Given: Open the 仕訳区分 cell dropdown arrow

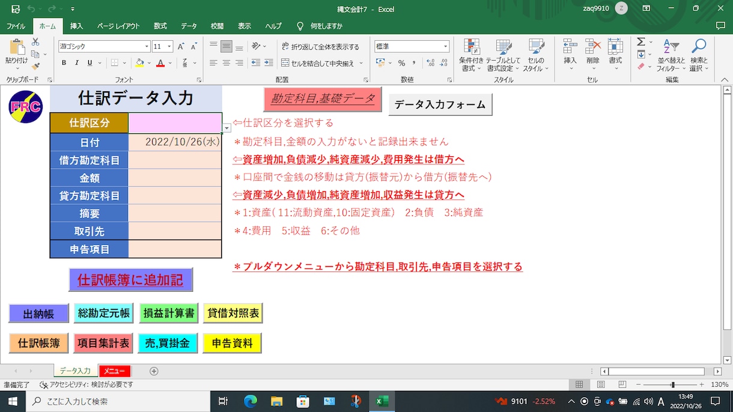Looking at the screenshot, I should 227,127.
